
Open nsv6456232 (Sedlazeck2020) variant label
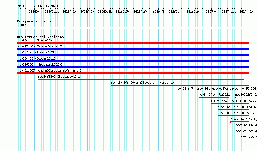click(x=234, y=101)
